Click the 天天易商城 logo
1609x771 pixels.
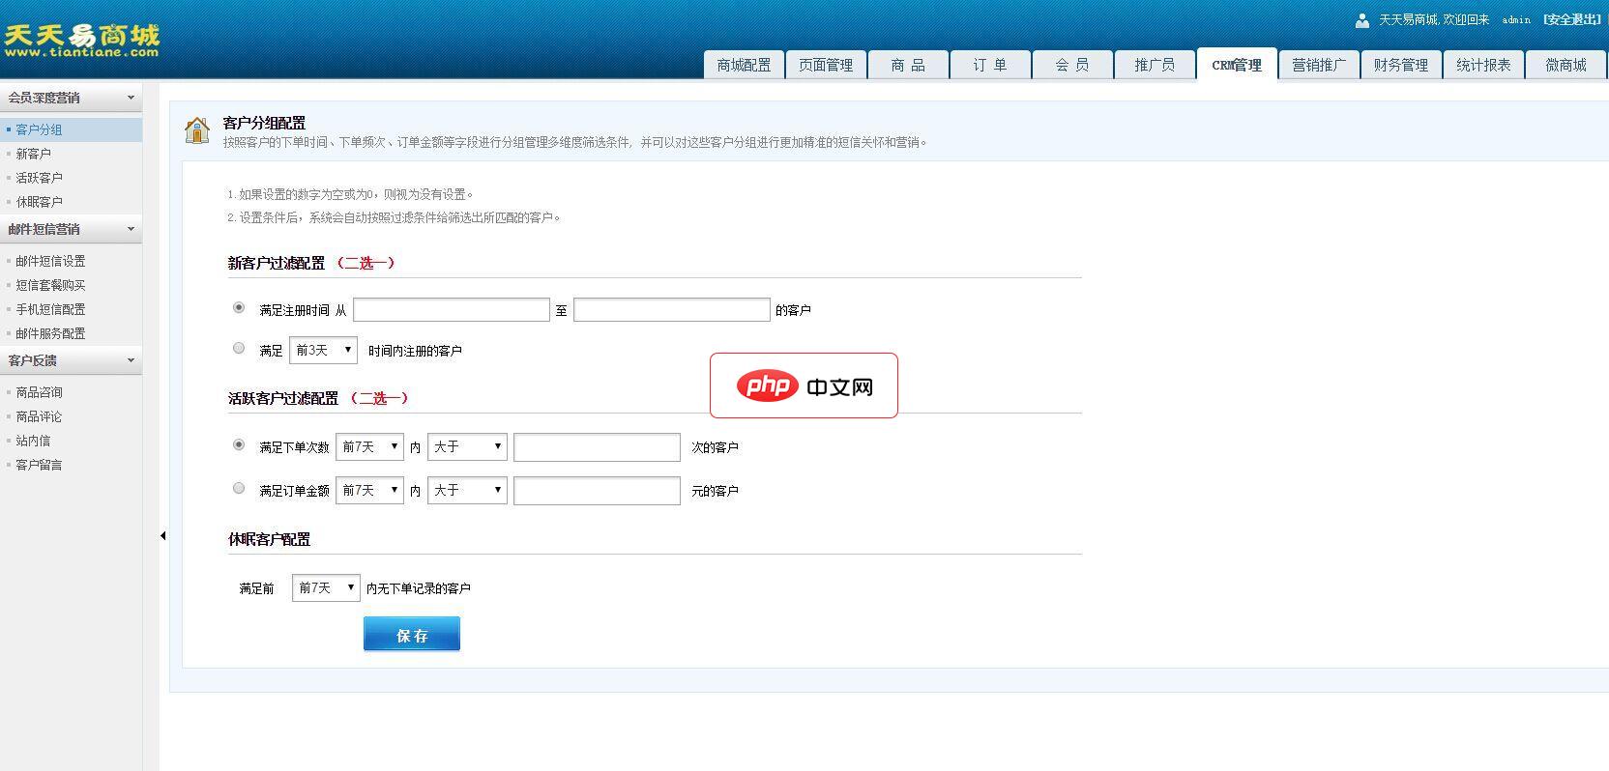pyautogui.click(x=81, y=41)
